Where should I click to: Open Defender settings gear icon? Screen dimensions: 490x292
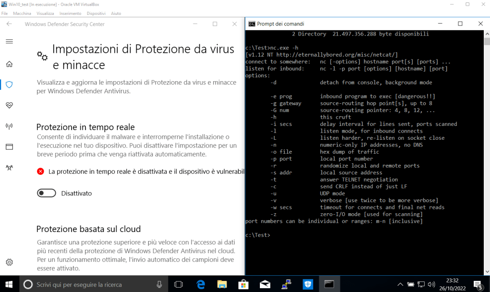(9, 262)
